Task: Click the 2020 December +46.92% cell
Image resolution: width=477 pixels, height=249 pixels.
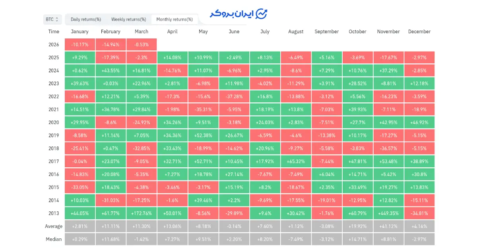Action: coord(419,123)
